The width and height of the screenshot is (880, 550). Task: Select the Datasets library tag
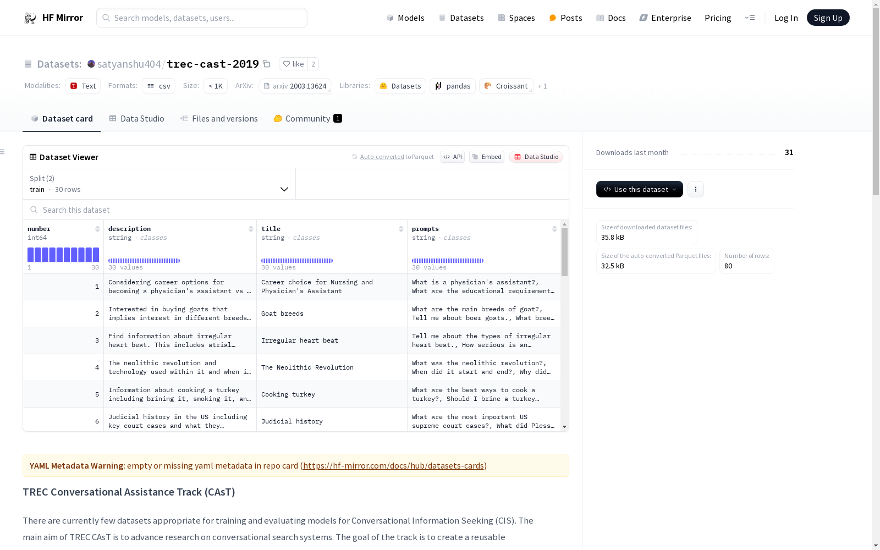click(x=400, y=86)
